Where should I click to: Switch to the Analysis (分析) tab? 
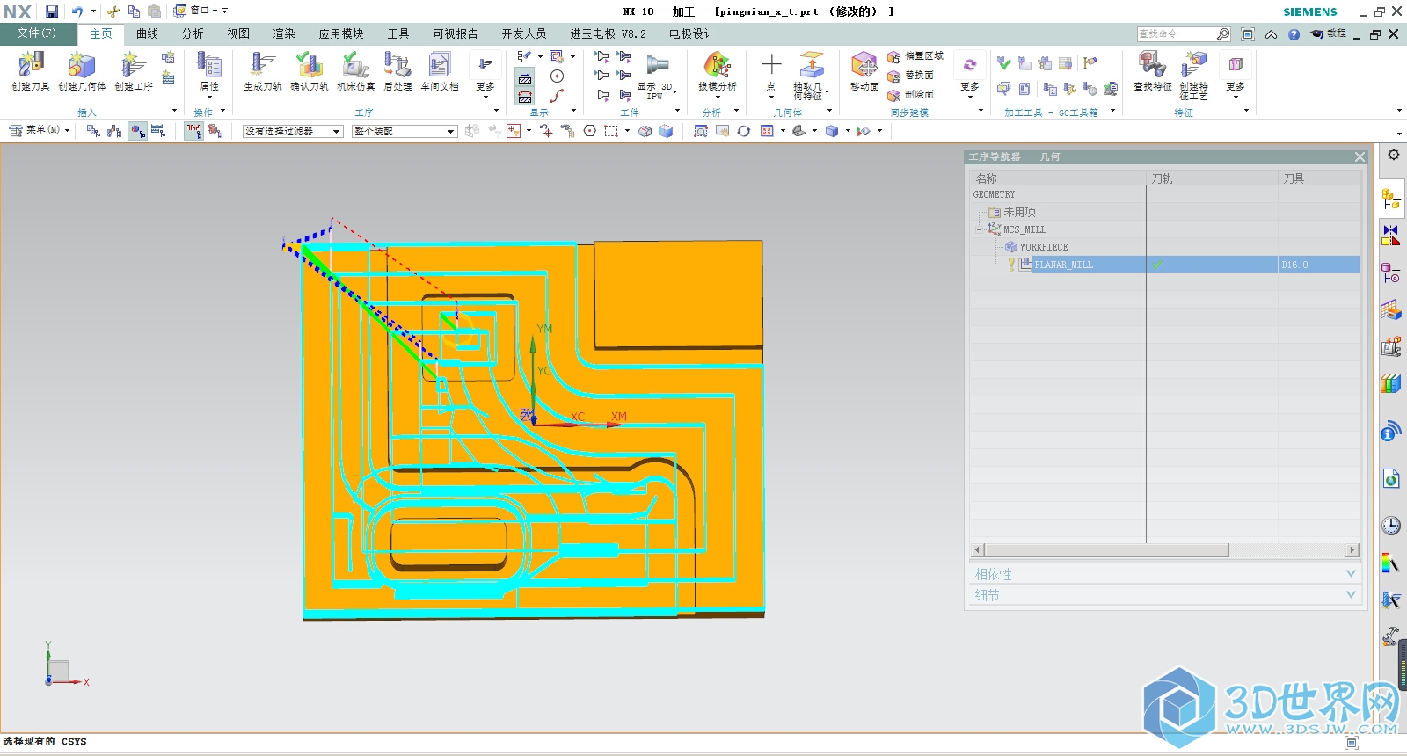(x=193, y=33)
